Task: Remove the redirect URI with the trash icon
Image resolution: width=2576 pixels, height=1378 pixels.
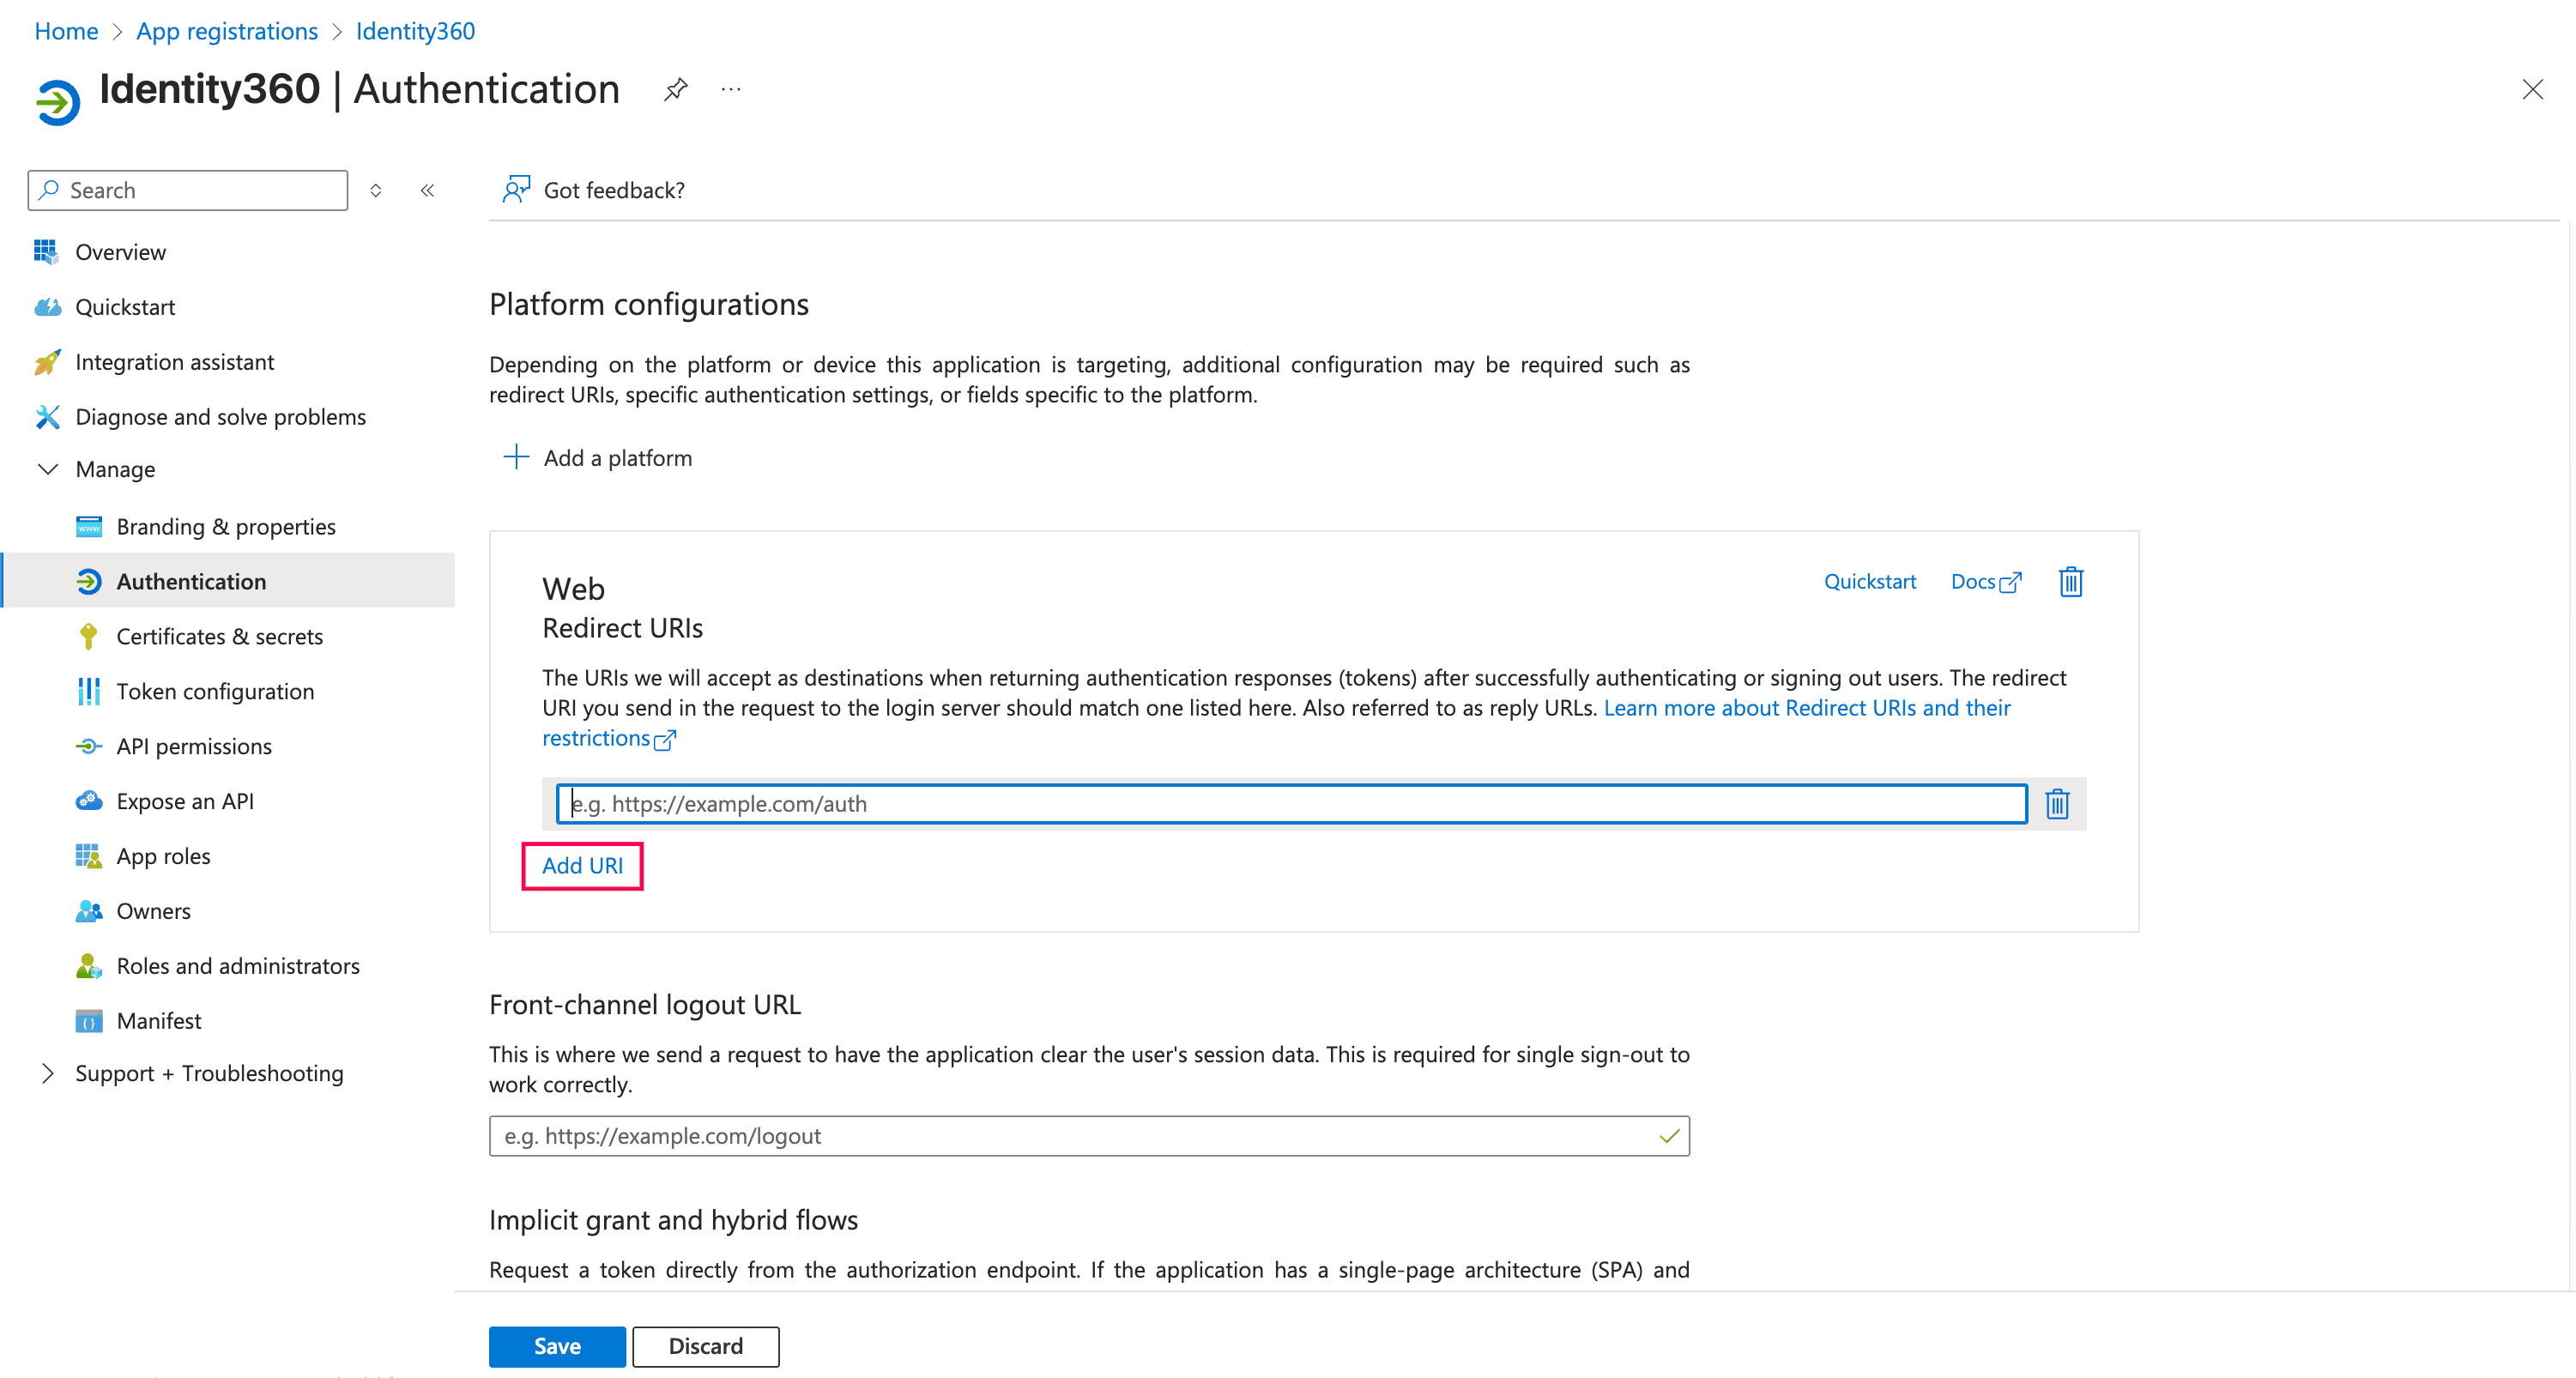Action: [x=2057, y=803]
